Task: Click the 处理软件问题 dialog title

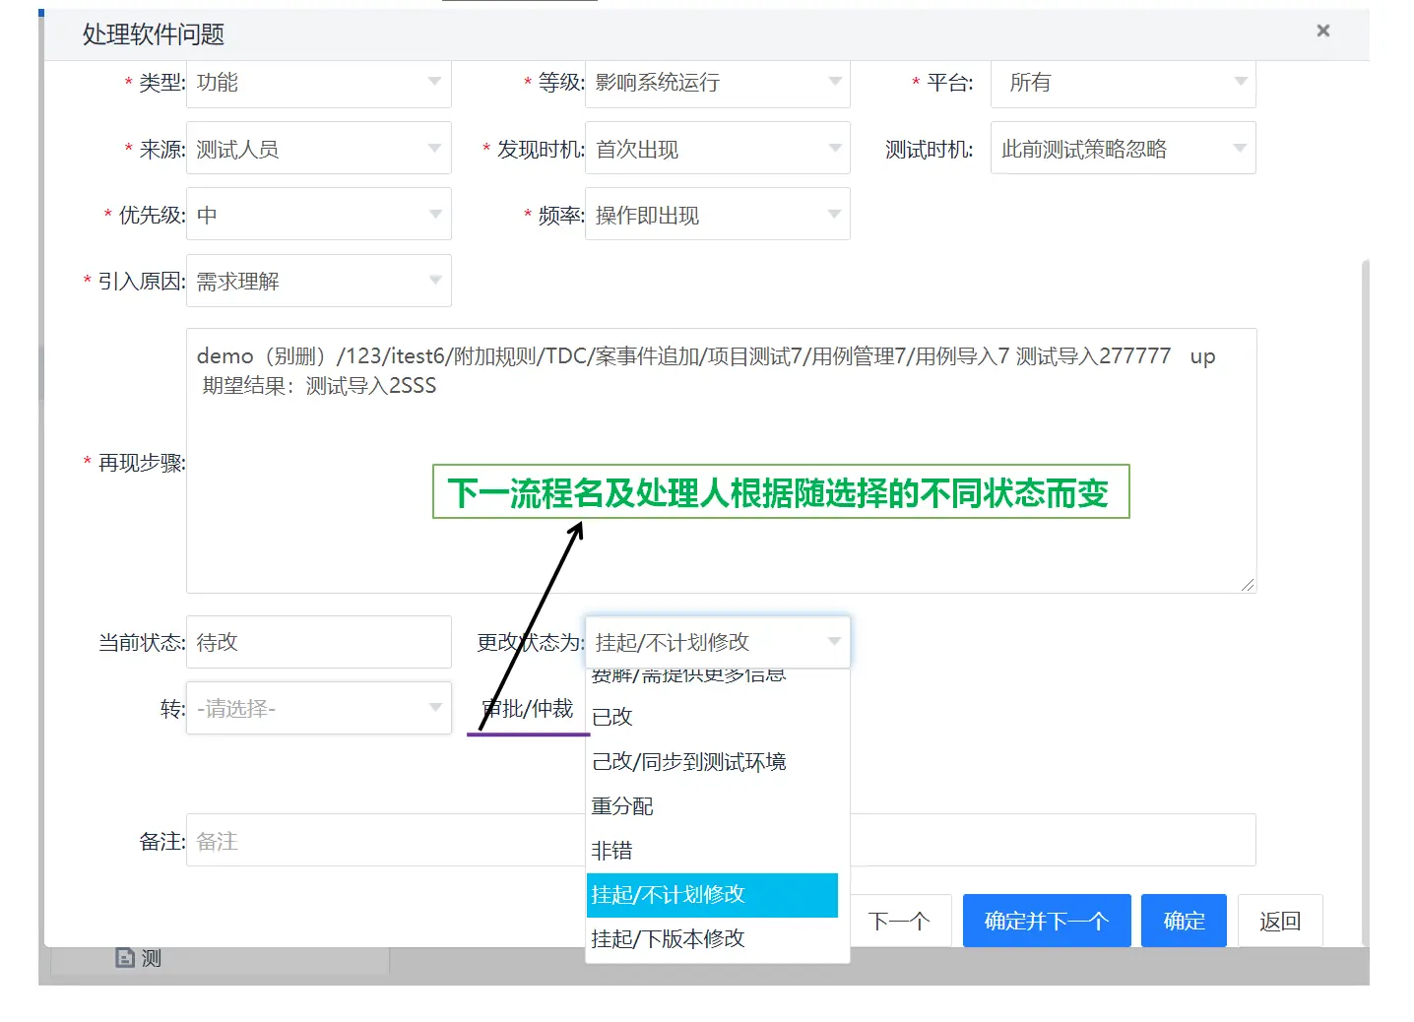Action: coord(154,34)
